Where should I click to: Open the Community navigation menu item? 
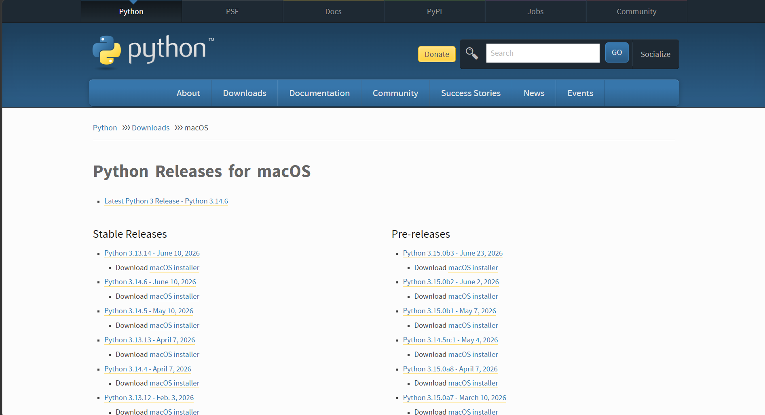[x=395, y=93]
